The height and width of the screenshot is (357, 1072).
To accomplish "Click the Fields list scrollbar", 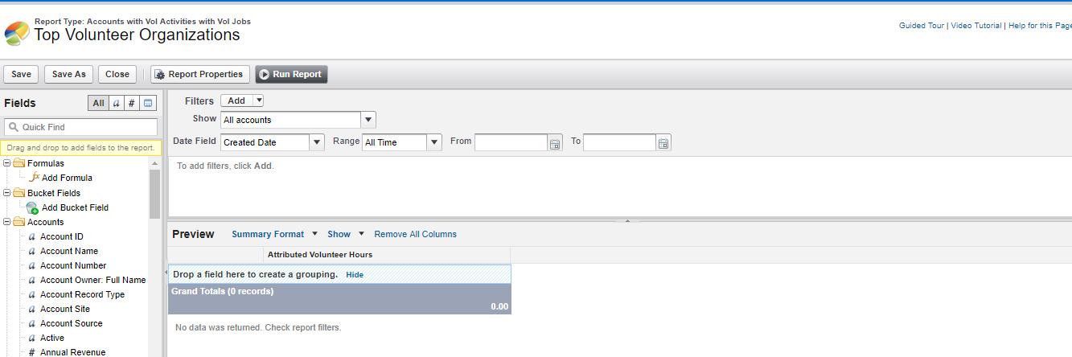I will 154,194.
